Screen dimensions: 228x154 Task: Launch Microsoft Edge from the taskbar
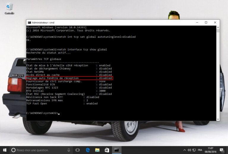pyautogui.click(x=88, y=150)
